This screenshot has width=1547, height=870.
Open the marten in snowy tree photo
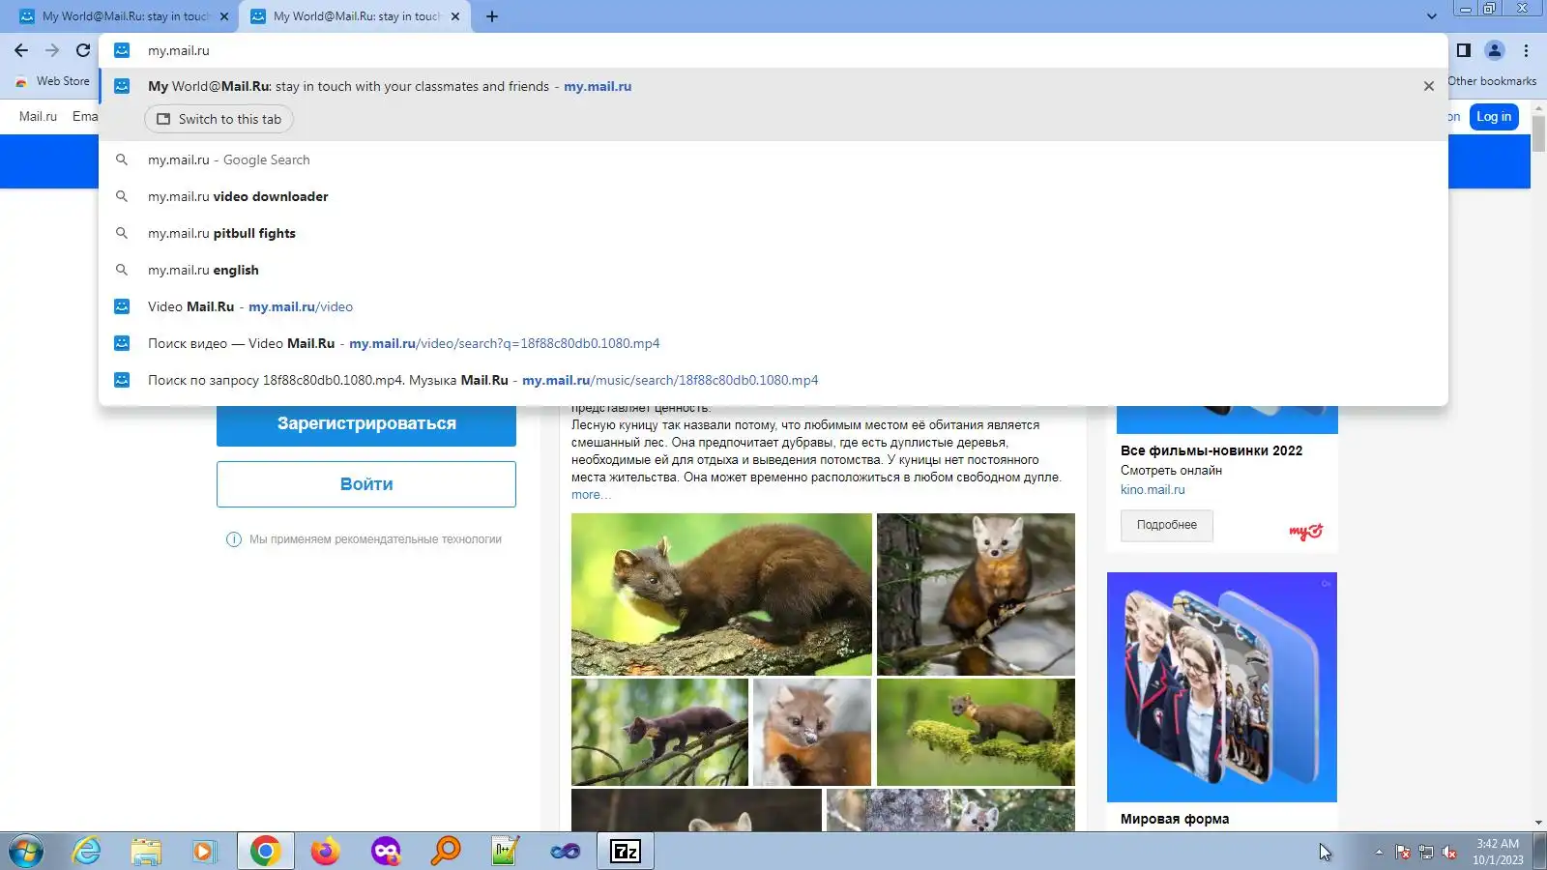[976, 594]
